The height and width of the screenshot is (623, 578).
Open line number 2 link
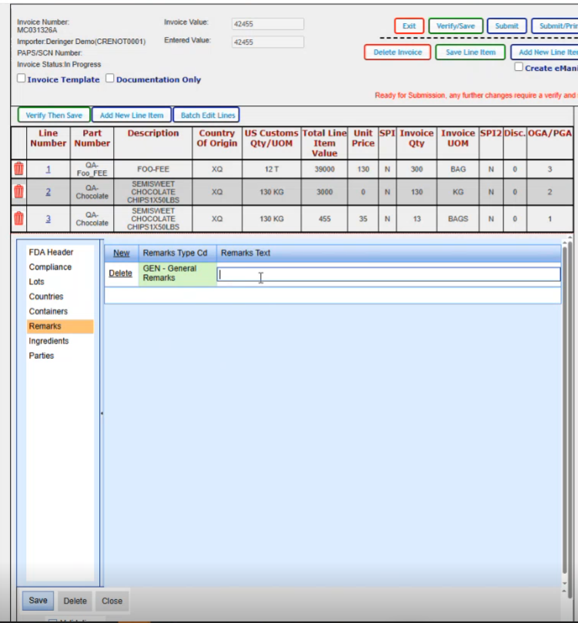click(x=48, y=192)
